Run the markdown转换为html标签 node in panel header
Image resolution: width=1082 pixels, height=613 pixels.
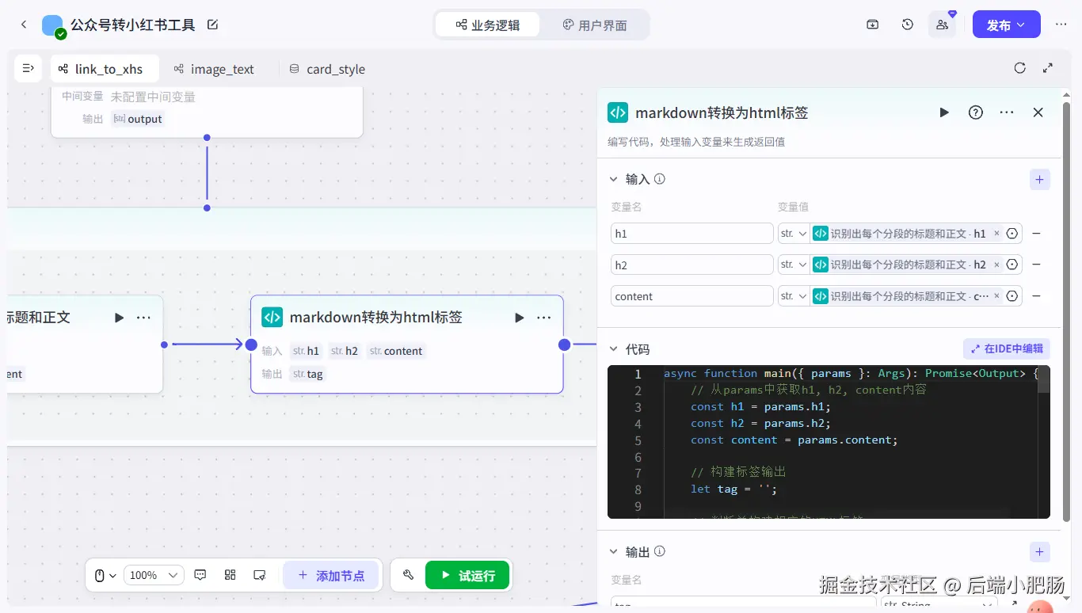pyautogui.click(x=944, y=112)
